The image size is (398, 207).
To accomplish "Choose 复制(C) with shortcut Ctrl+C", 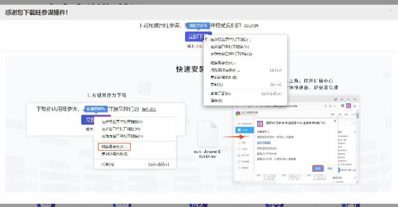I will coord(246,84).
